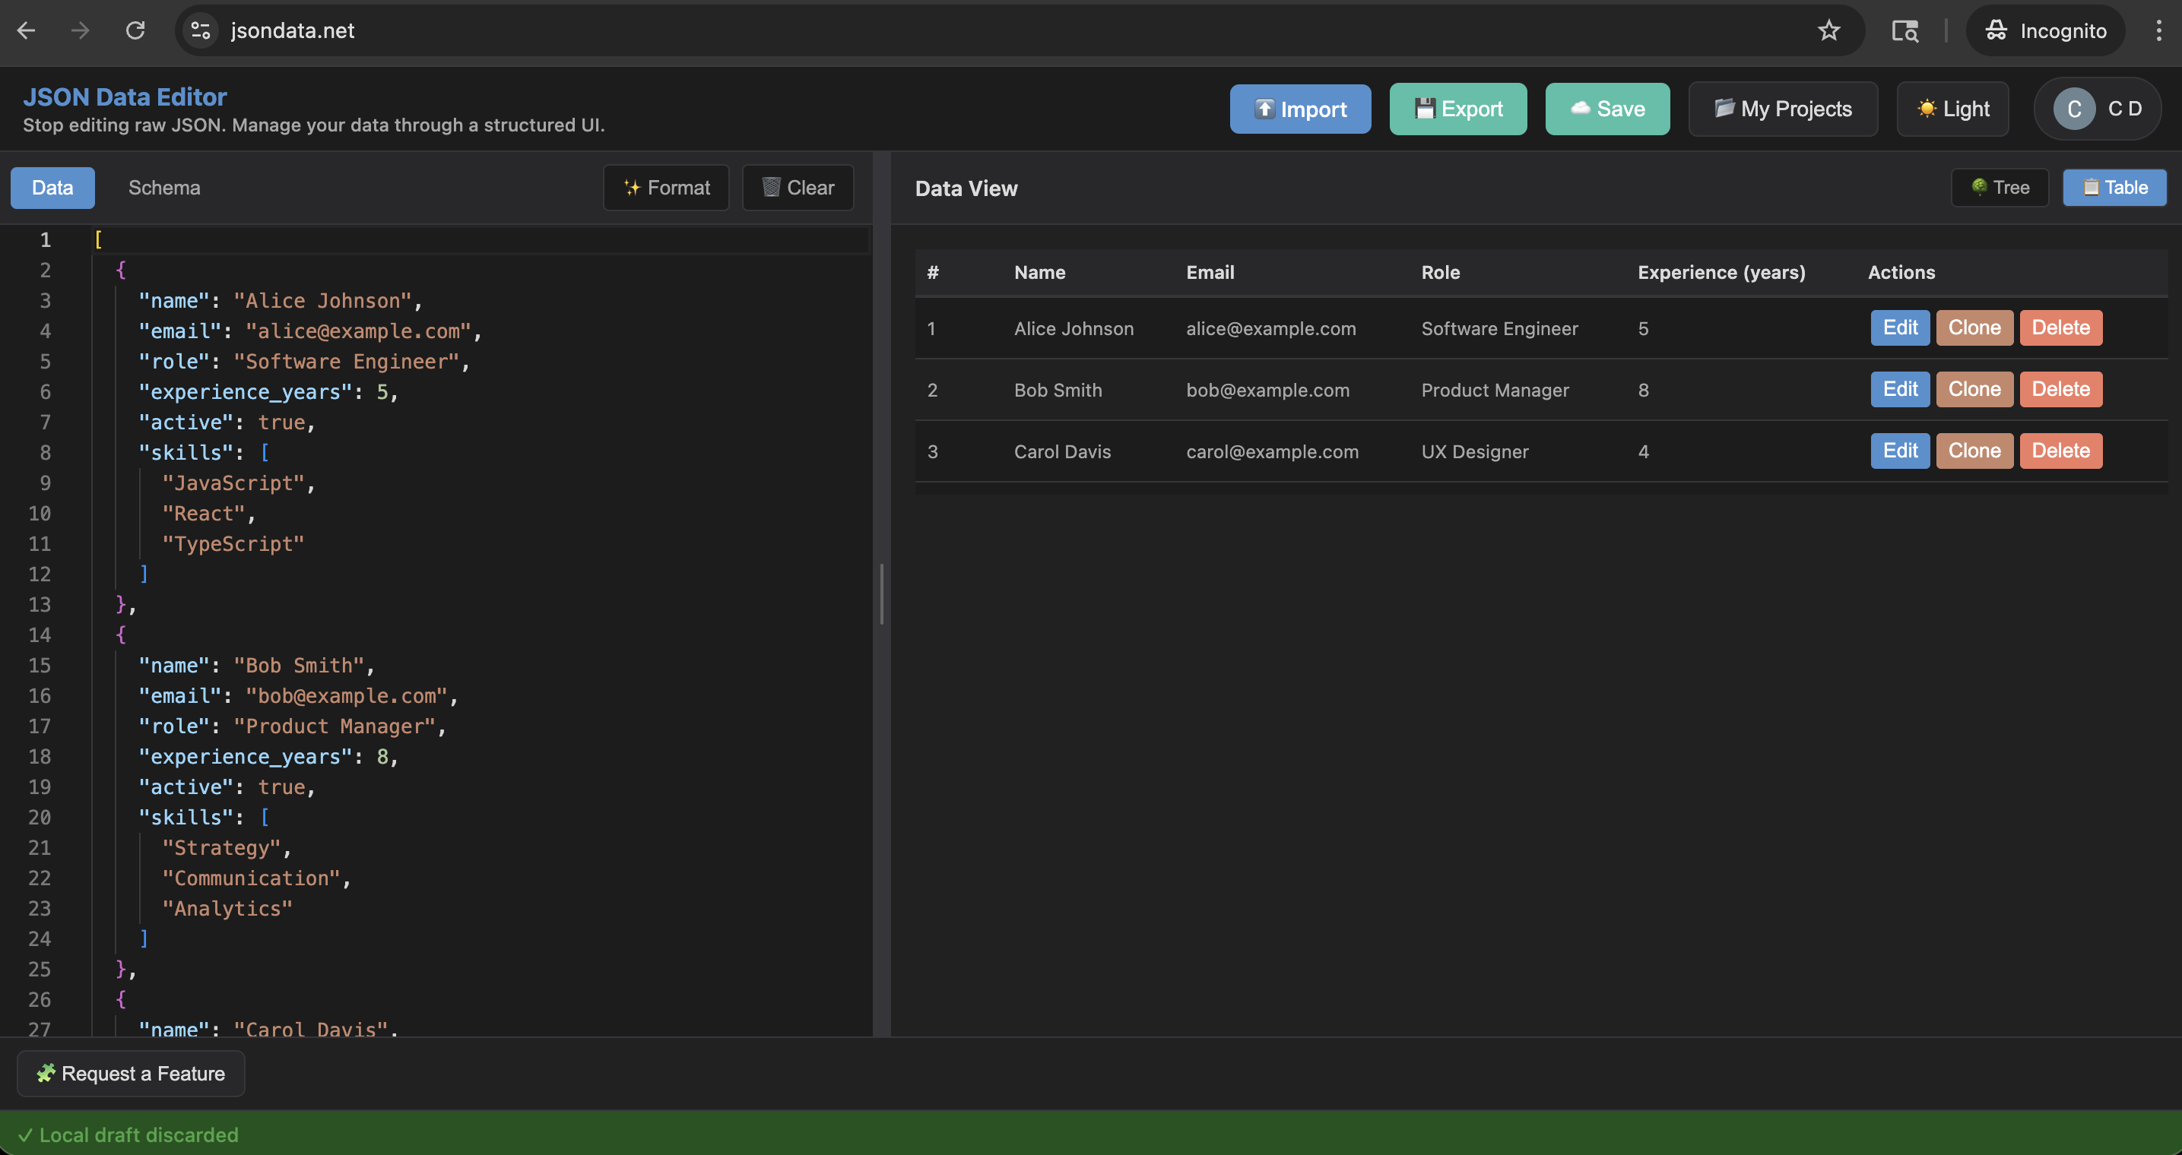Format the JSON with the sparkles icon

click(x=666, y=187)
